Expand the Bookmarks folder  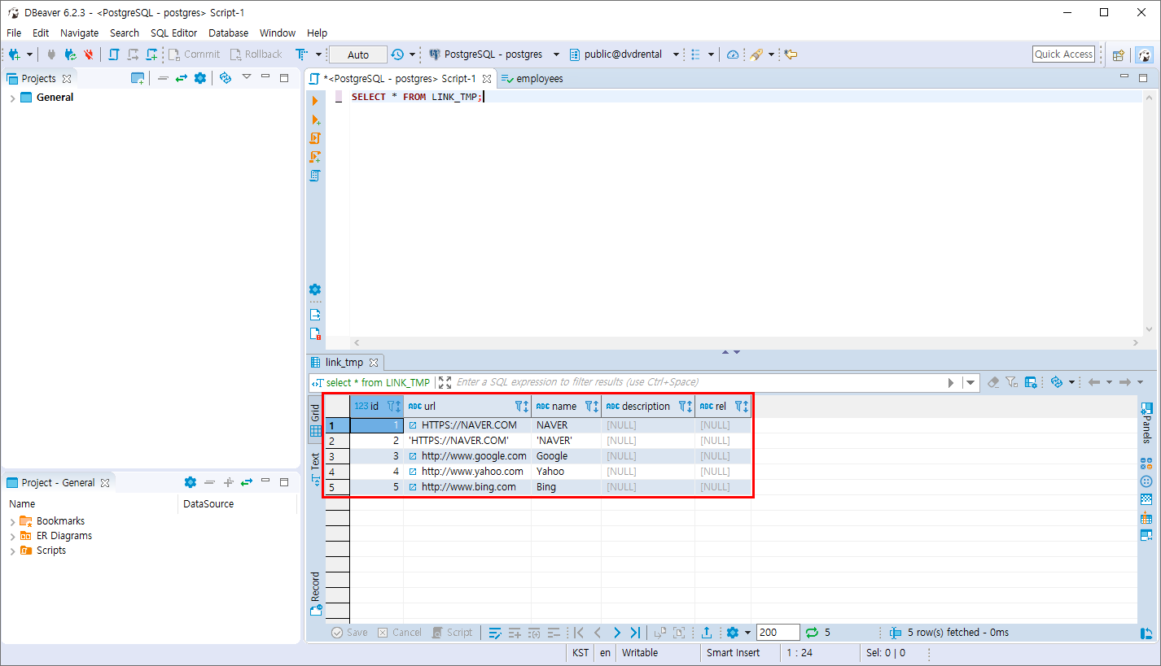(x=12, y=521)
